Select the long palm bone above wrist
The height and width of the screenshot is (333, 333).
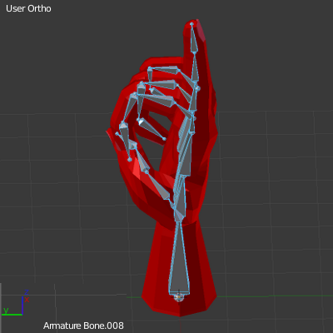181,198
